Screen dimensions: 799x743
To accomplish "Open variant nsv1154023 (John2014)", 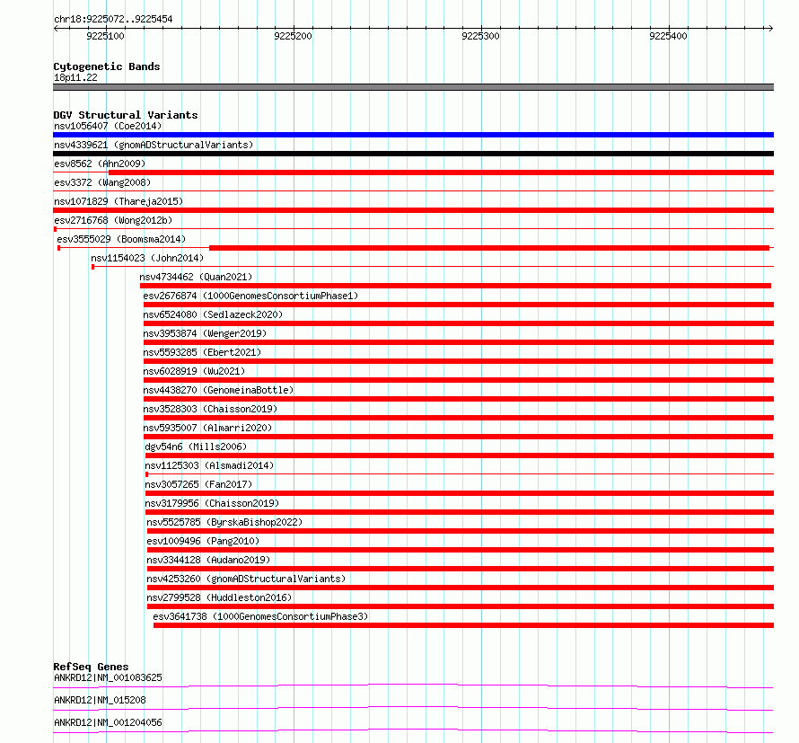I will pyautogui.click(x=147, y=258).
